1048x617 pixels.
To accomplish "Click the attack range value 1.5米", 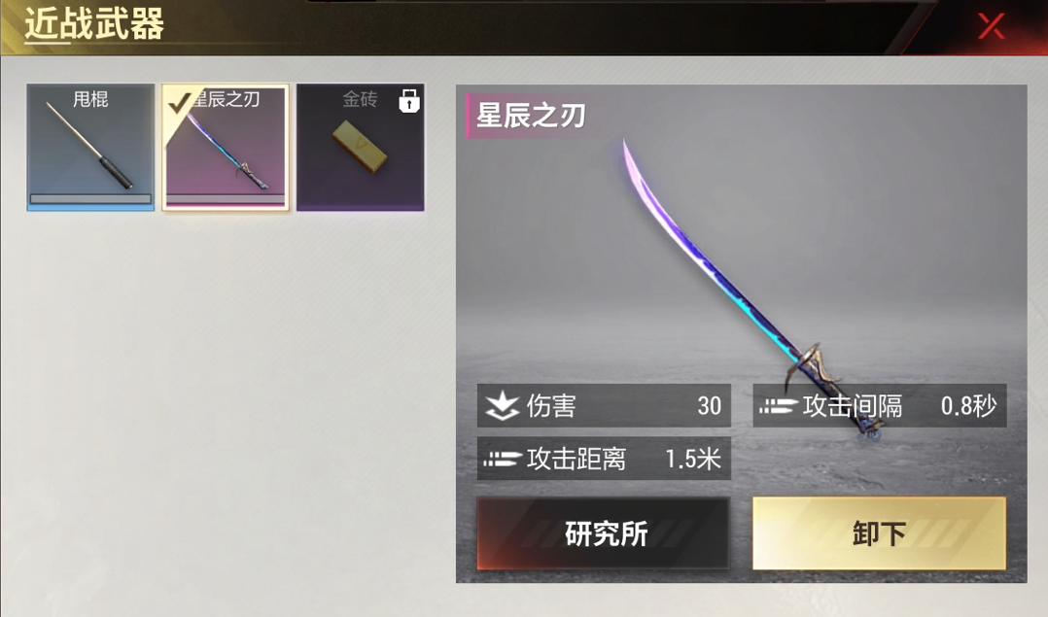I will click(693, 459).
